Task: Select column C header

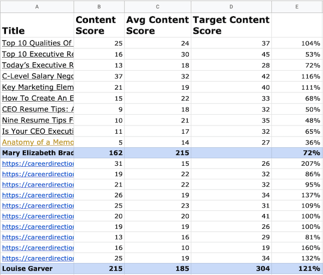Action: tap(158, 7)
